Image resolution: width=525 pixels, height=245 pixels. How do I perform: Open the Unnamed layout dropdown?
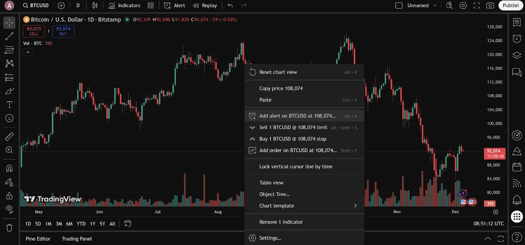(435, 6)
